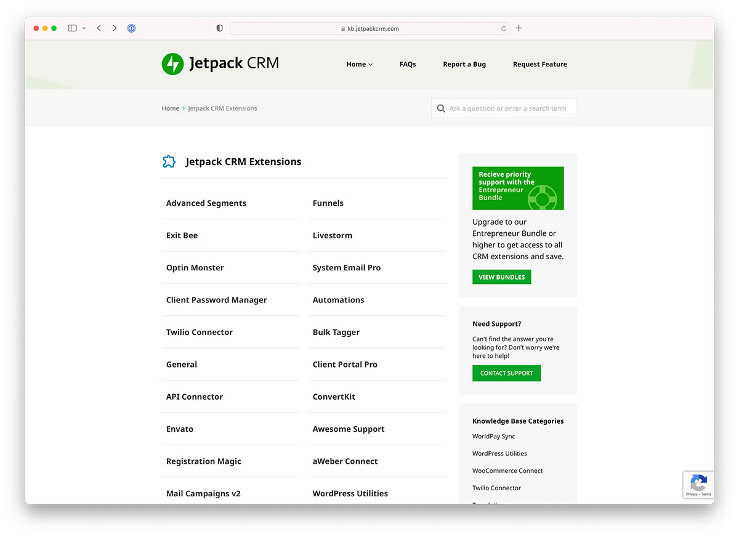Click the Knowledge Base Categories heading
This screenshot has width=739, height=537.
pyautogui.click(x=518, y=421)
